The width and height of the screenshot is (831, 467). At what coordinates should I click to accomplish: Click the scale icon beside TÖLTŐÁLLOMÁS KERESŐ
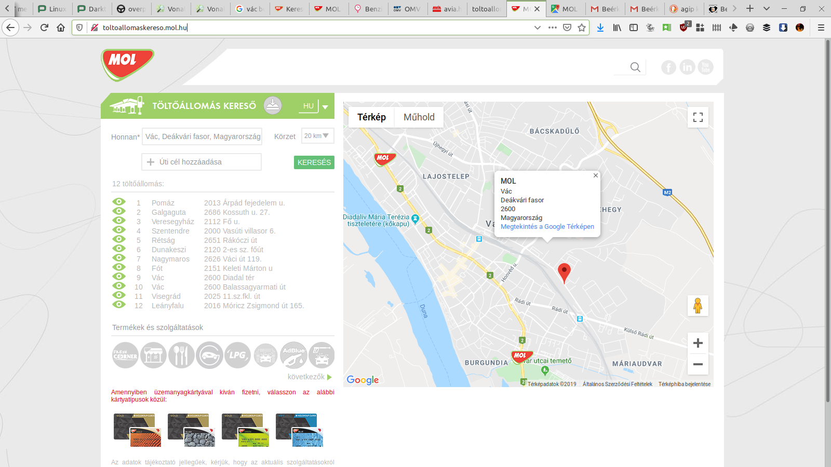(x=272, y=105)
